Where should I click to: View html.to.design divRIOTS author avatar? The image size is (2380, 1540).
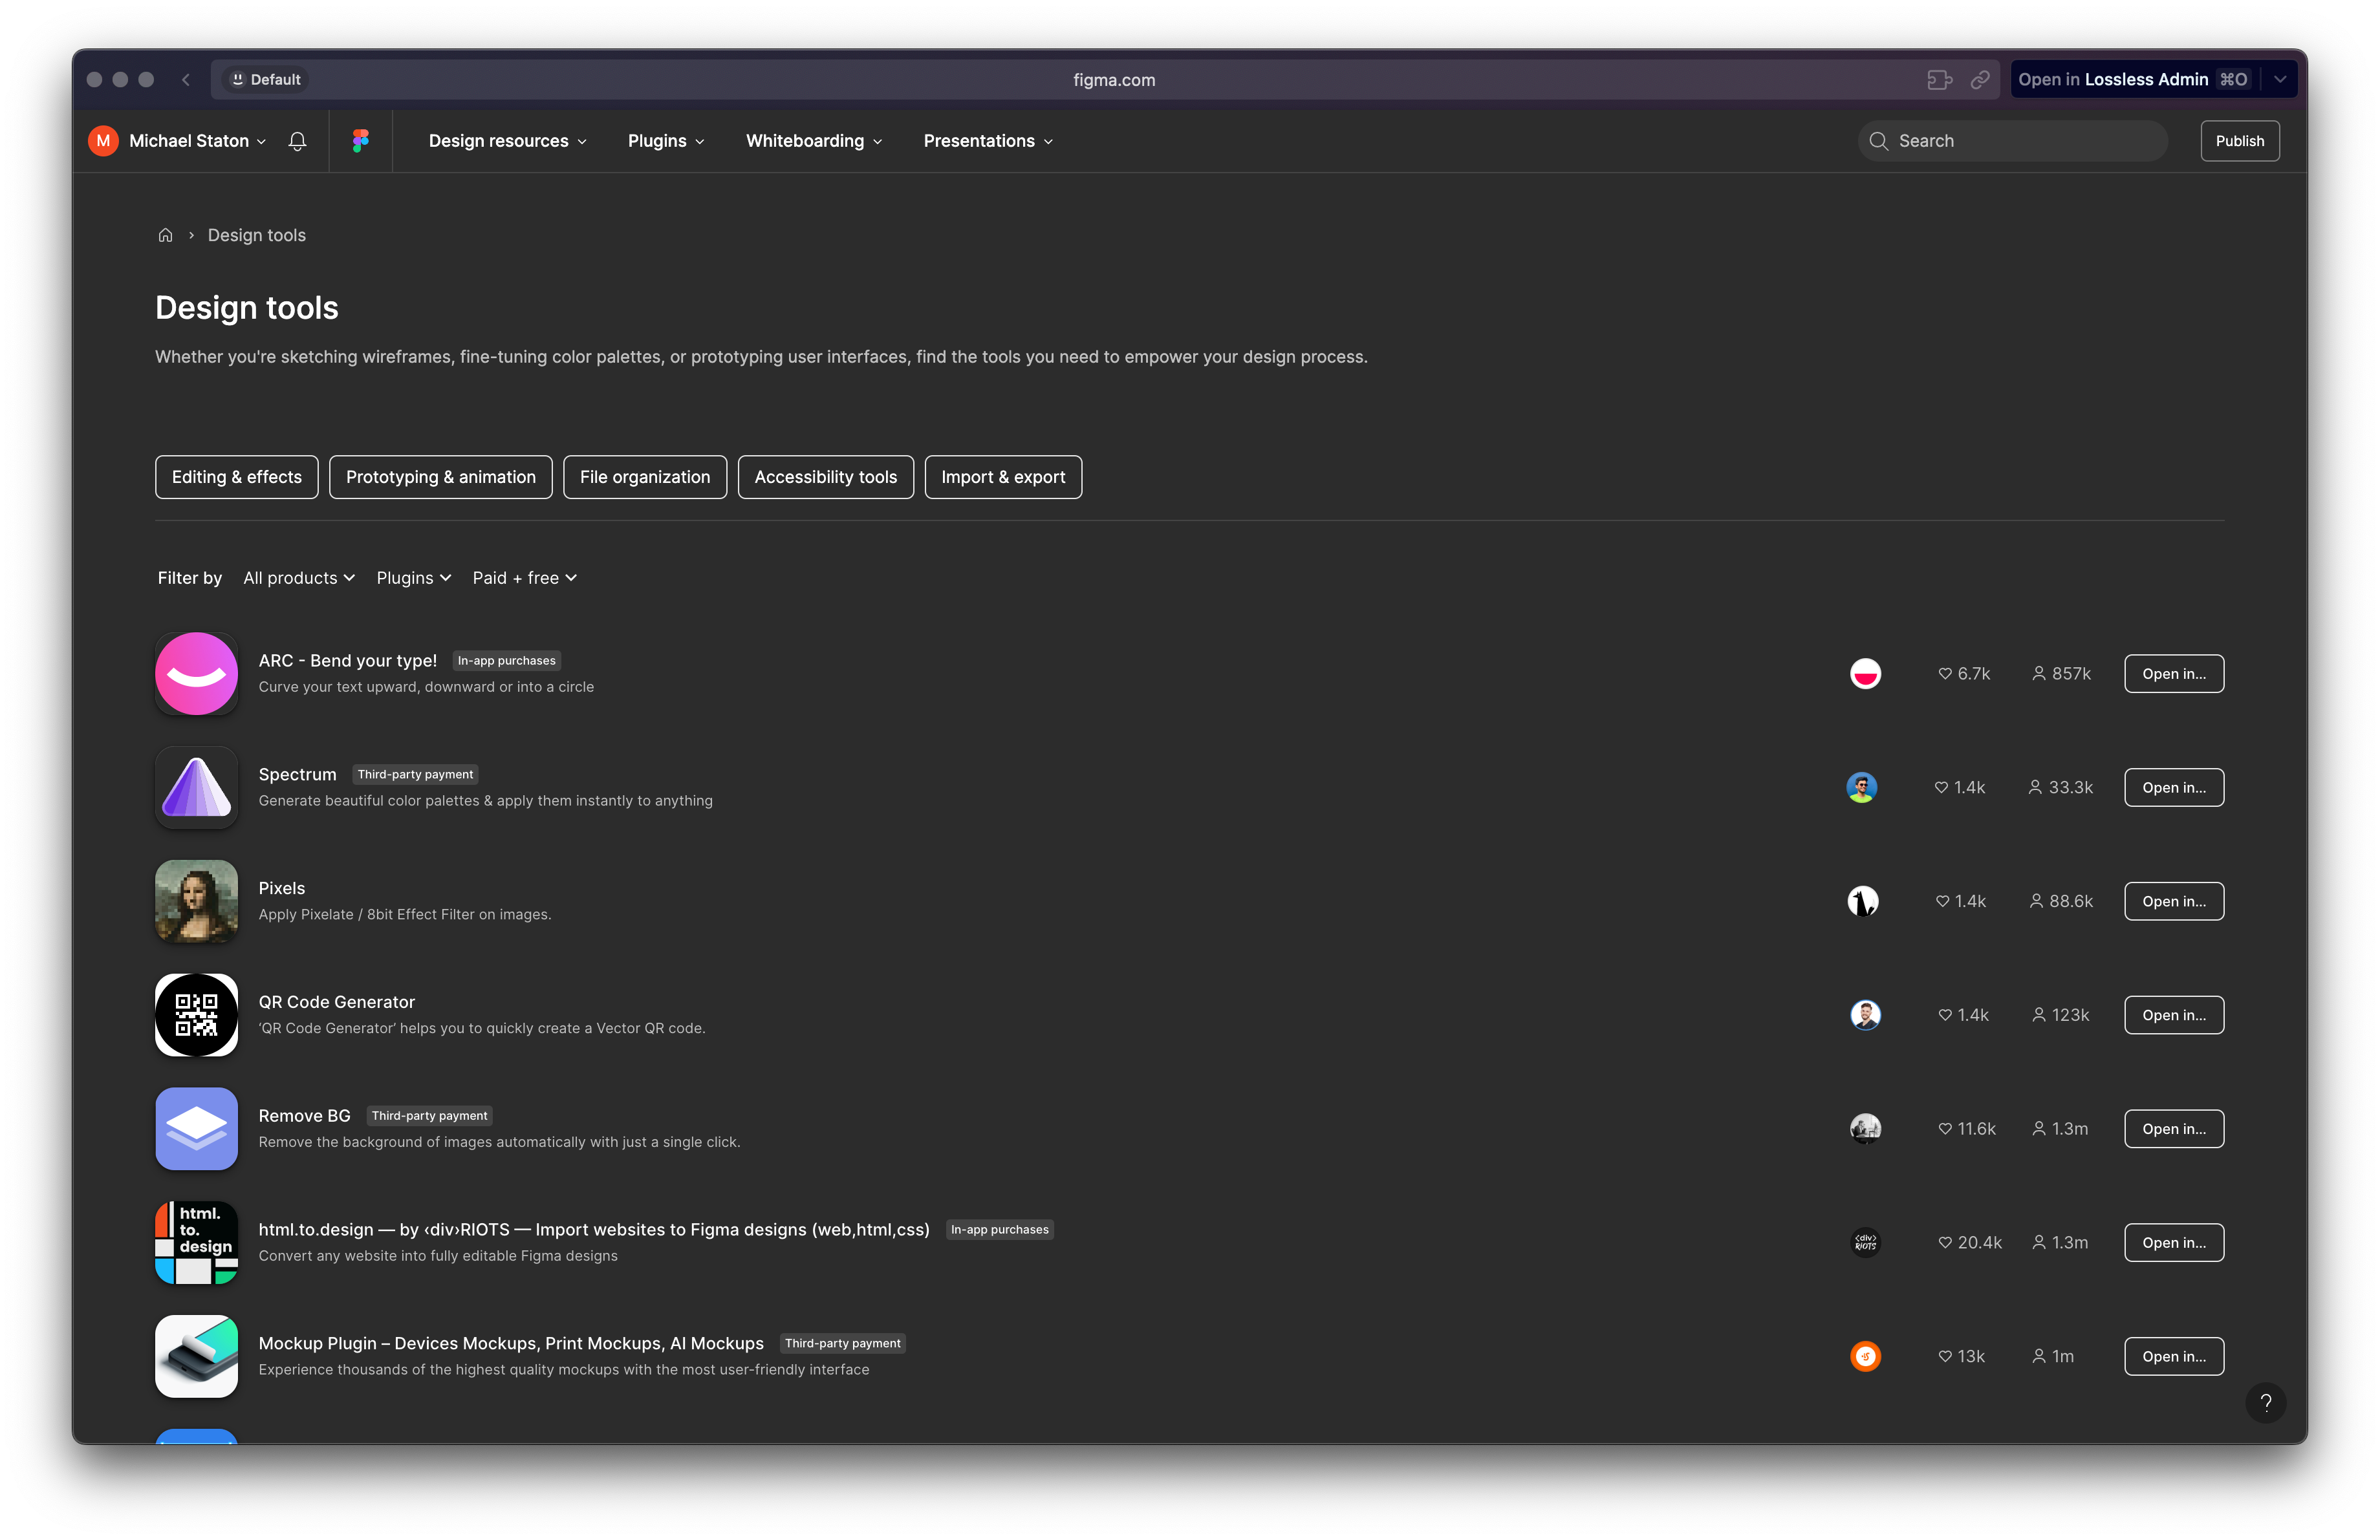[1865, 1243]
